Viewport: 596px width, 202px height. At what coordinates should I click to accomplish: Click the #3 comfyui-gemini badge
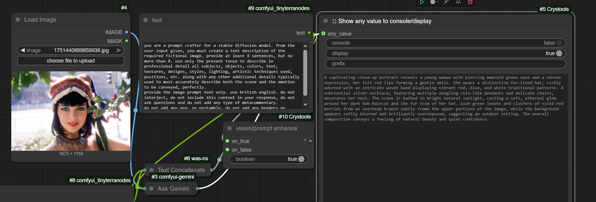173,177
